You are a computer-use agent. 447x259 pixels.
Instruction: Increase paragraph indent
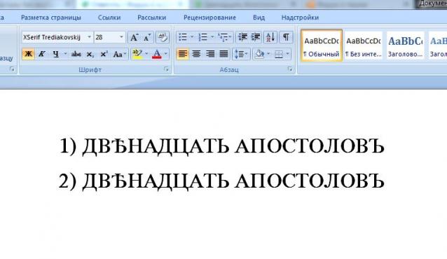click(256, 37)
